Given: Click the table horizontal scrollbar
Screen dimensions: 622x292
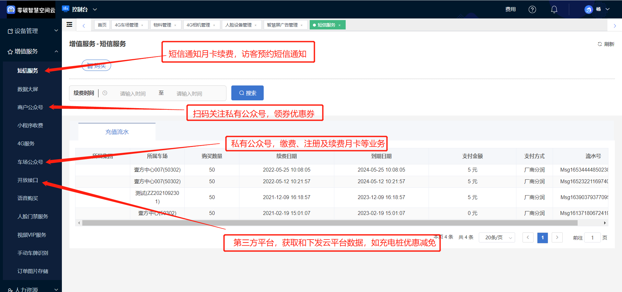Looking at the screenshot, I should pyautogui.click(x=330, y=223).
